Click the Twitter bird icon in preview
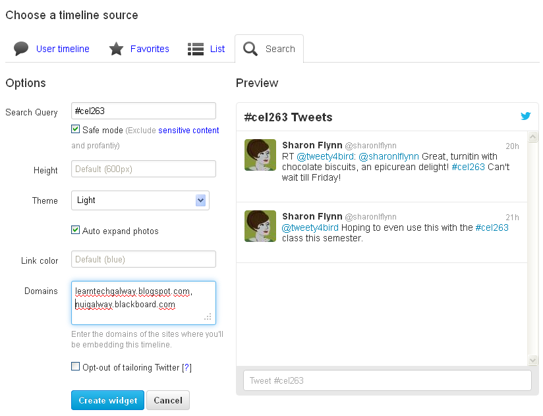The image size is (543, 416). (526, 115)
